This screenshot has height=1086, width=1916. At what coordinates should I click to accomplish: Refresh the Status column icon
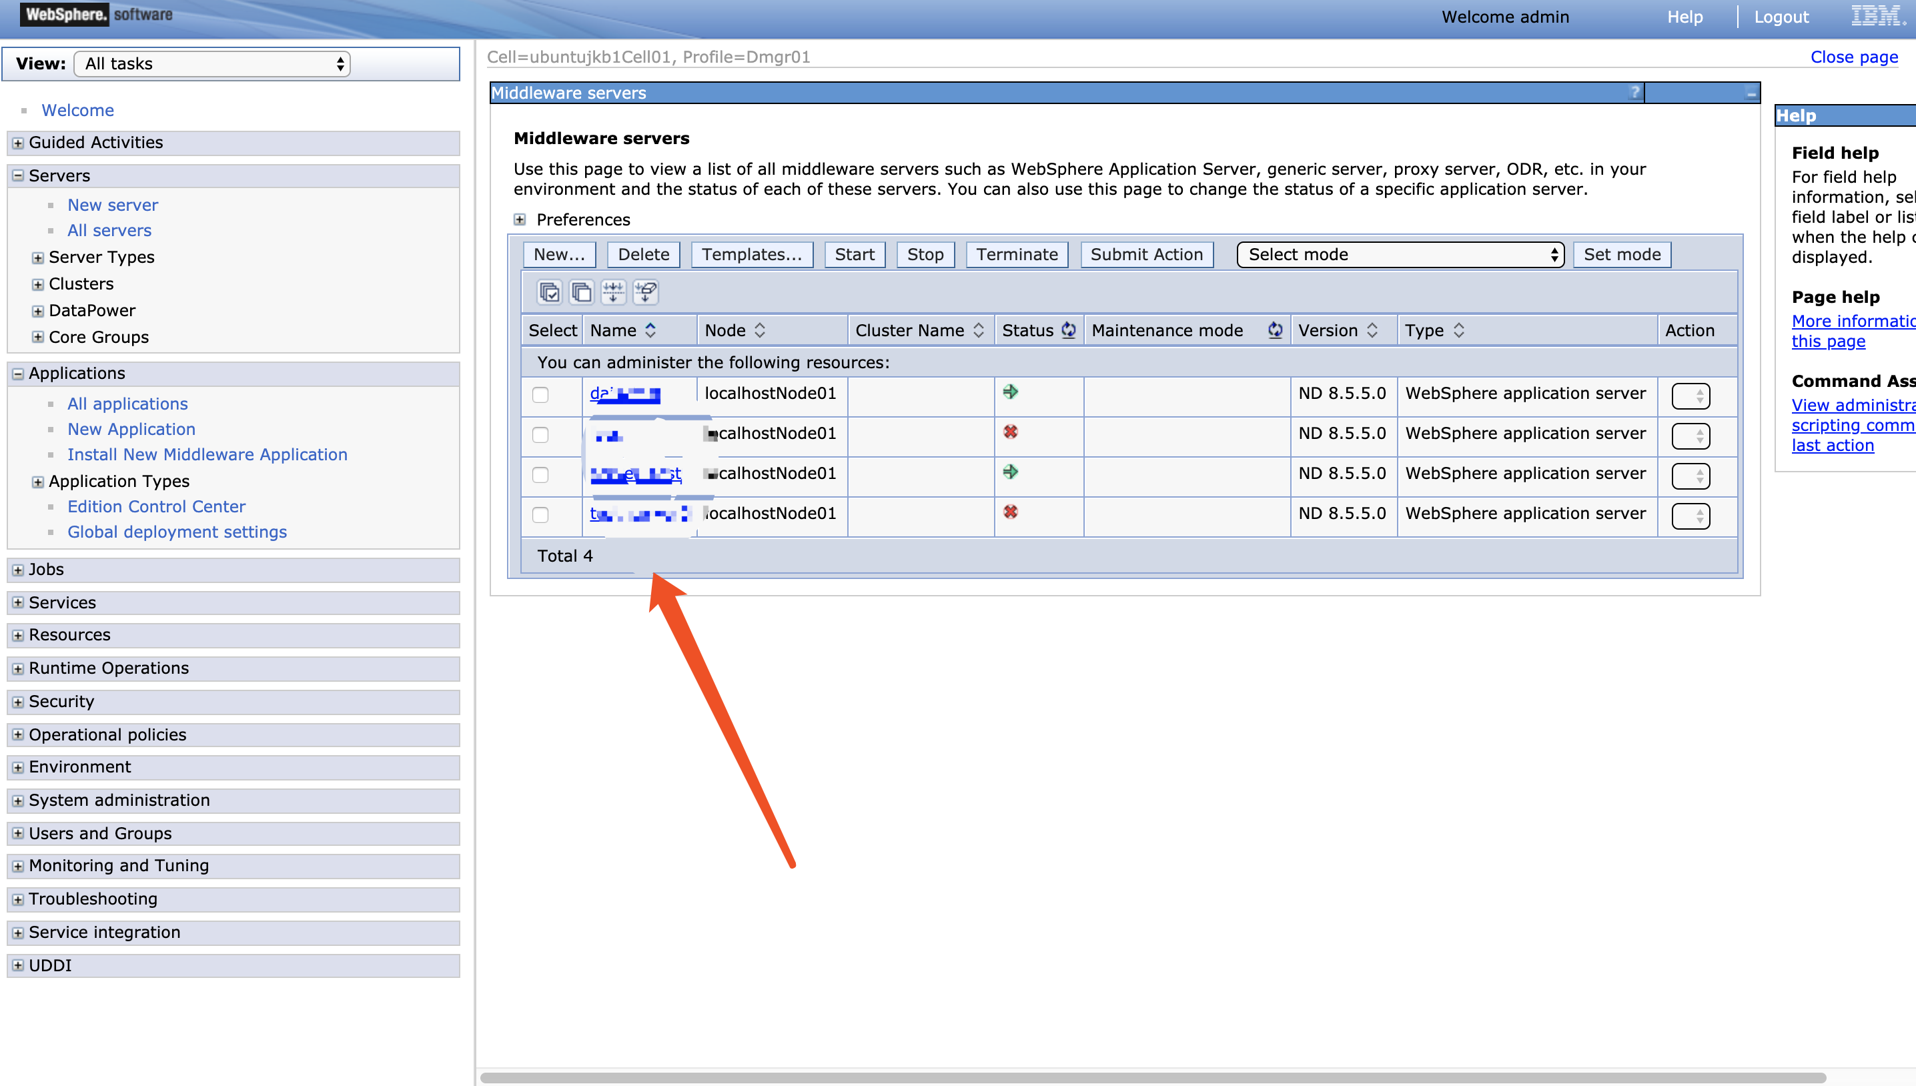[1068, 330]
